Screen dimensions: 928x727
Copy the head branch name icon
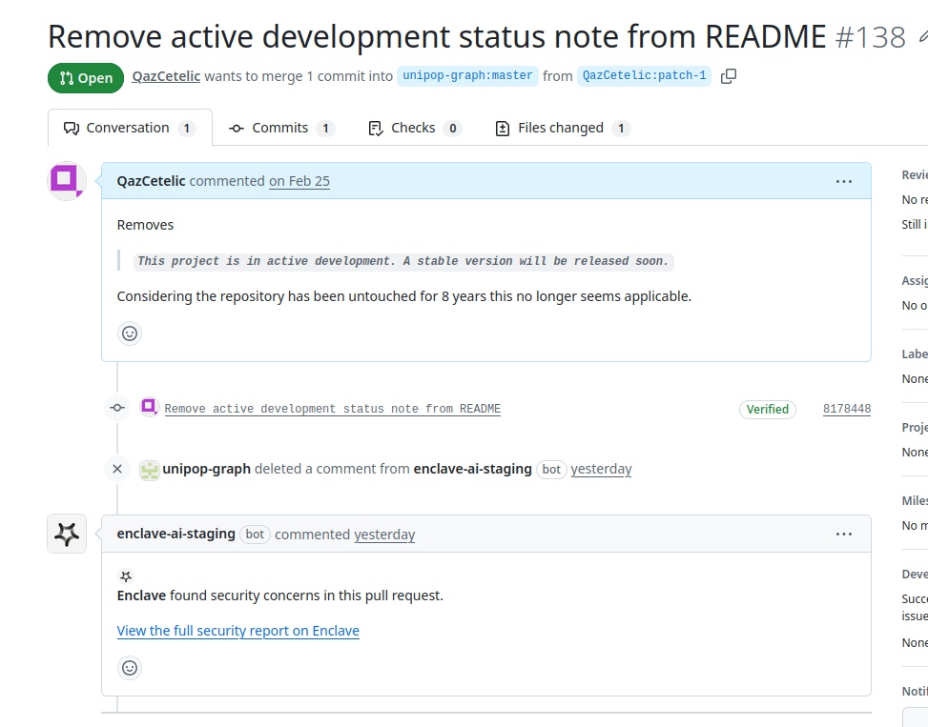[x=729, y=76]
